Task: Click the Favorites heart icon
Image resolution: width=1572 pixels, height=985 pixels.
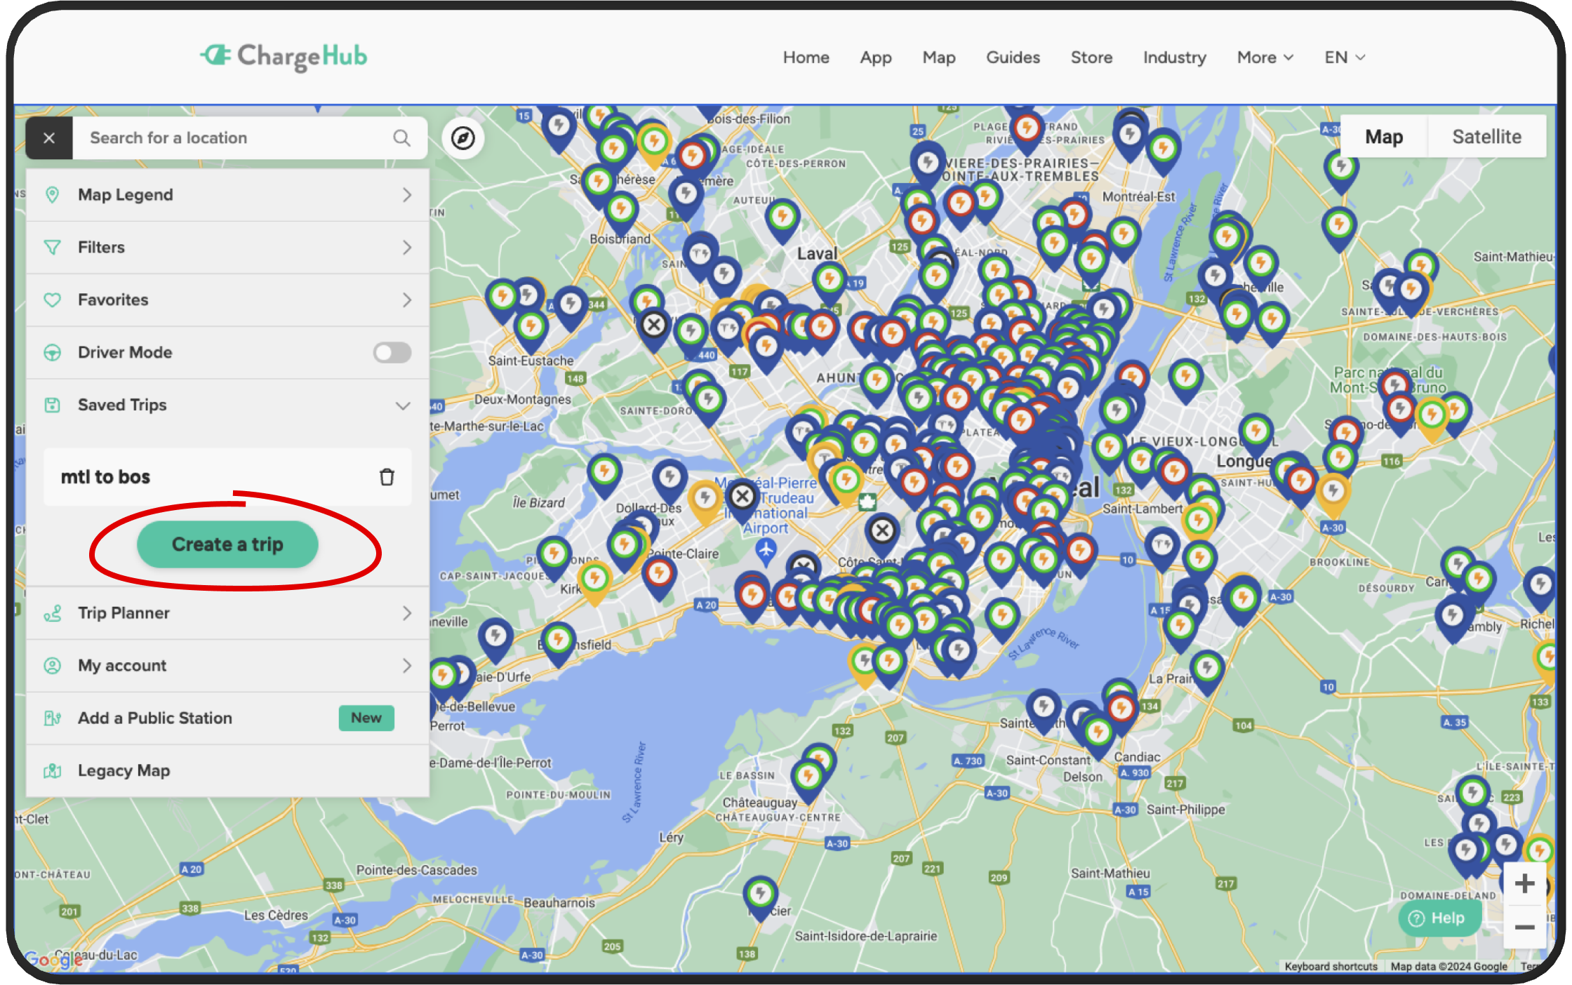Action: [53, 300]
